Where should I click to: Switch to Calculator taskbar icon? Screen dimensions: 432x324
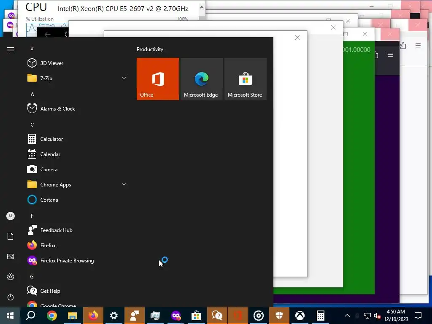(x=321, y=316)
